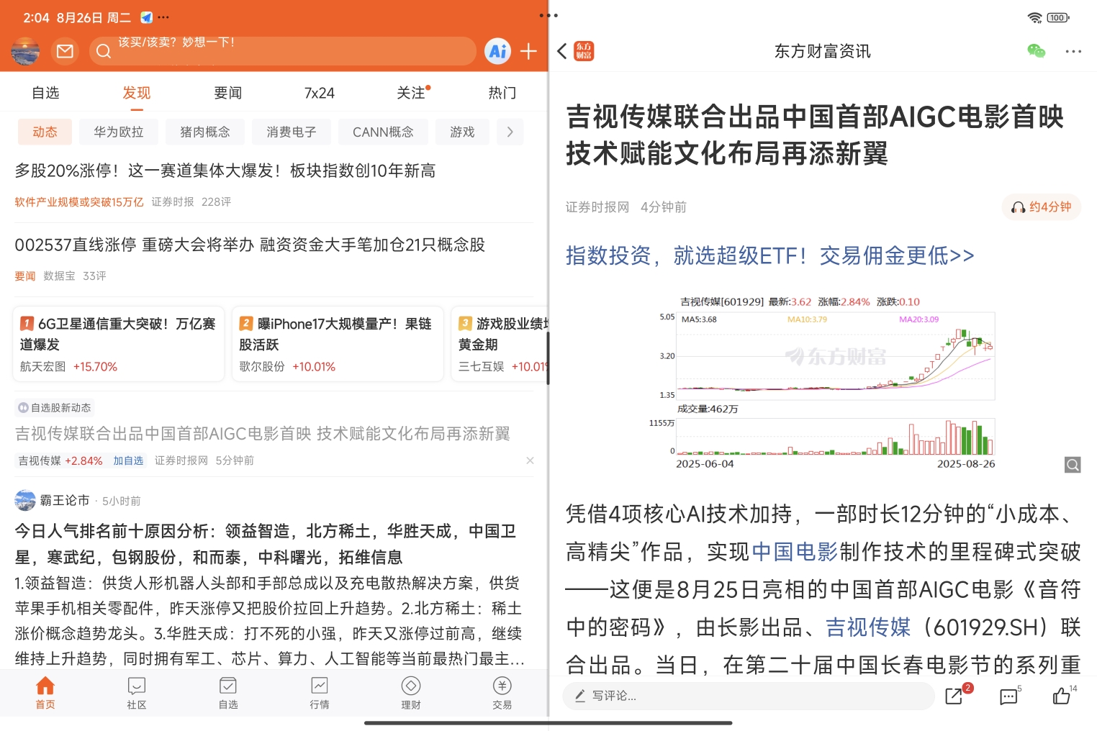Tap the 写评论 comment input field
This screenshot has height=731, width=1097.
coord(749,696)
